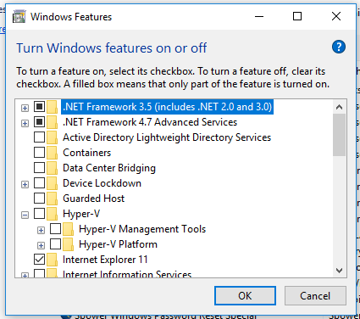
Task: Select '.NET Framework 4.7 Advanced Services' label
Action: [x=150, y=122]
